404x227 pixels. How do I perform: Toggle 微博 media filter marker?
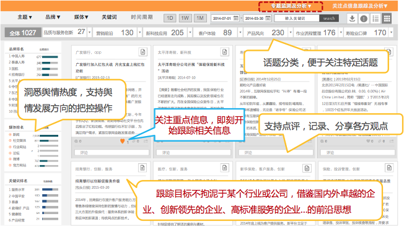[x=10, y=159]
